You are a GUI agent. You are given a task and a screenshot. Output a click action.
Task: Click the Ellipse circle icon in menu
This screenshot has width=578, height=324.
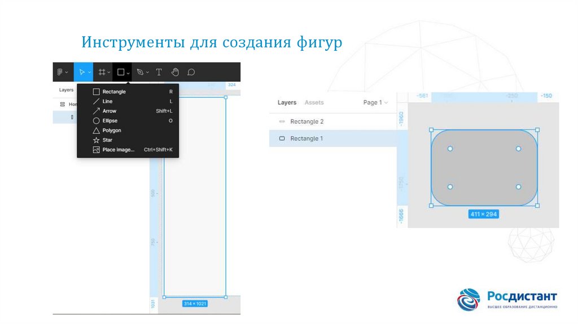pyautogui.click(x=96, y=121)
